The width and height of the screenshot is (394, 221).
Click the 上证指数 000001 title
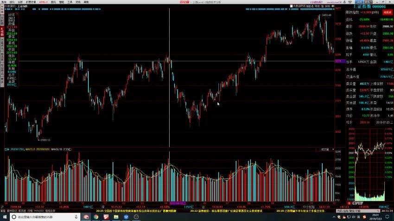(x=369, y=6)
